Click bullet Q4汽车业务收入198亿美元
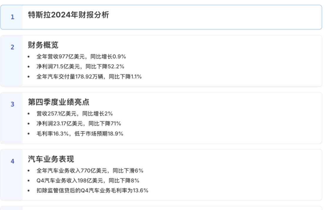The image size is (328, 210). 88,181
